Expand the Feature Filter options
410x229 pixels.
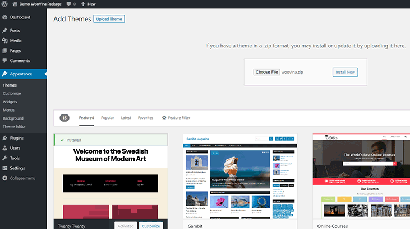pyautogui.click(x=179, y=118)
